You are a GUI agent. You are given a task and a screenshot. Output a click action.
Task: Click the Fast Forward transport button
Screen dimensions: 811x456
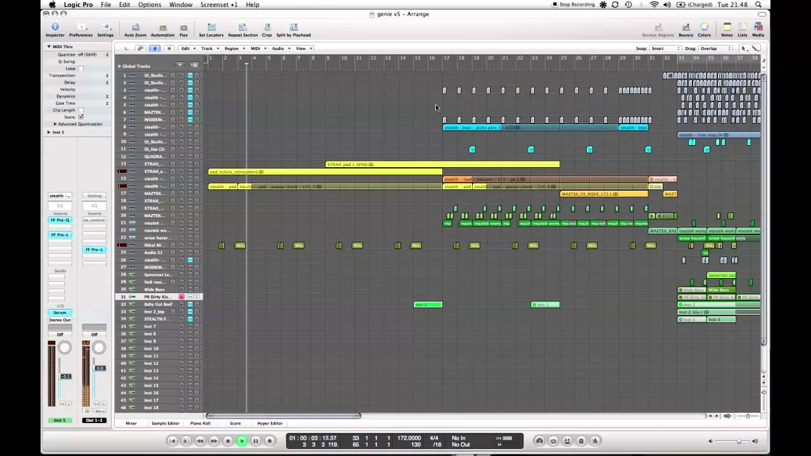coord(214,441)
